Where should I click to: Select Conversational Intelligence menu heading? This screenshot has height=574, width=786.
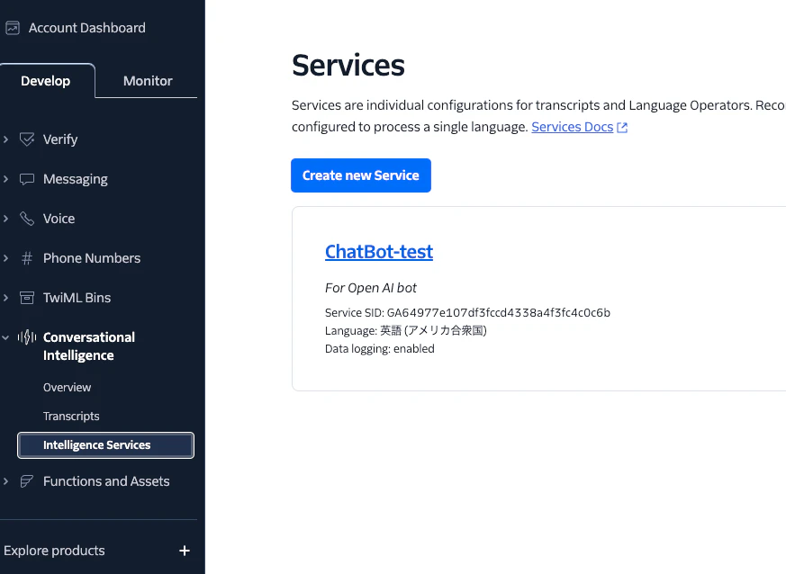click(89, 346)
